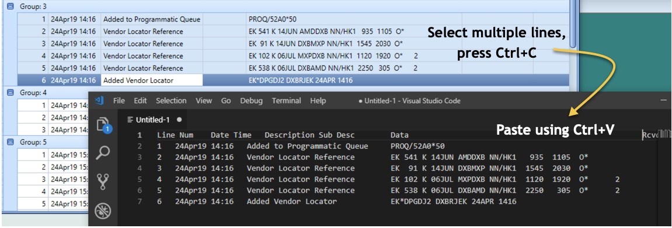Image resolution: width=672 pixels, height=228 pixels.
Task: Open the Go menu in VS Code
Action: pos(226,101)
